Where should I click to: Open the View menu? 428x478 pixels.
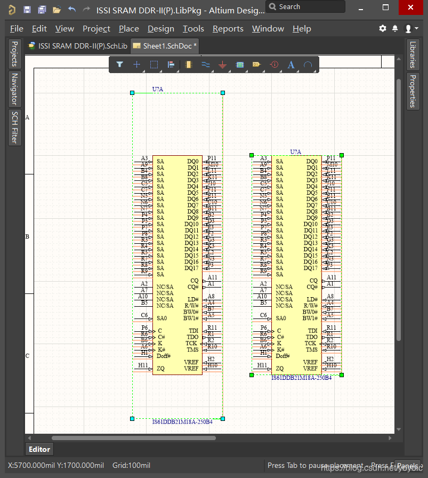64,29
